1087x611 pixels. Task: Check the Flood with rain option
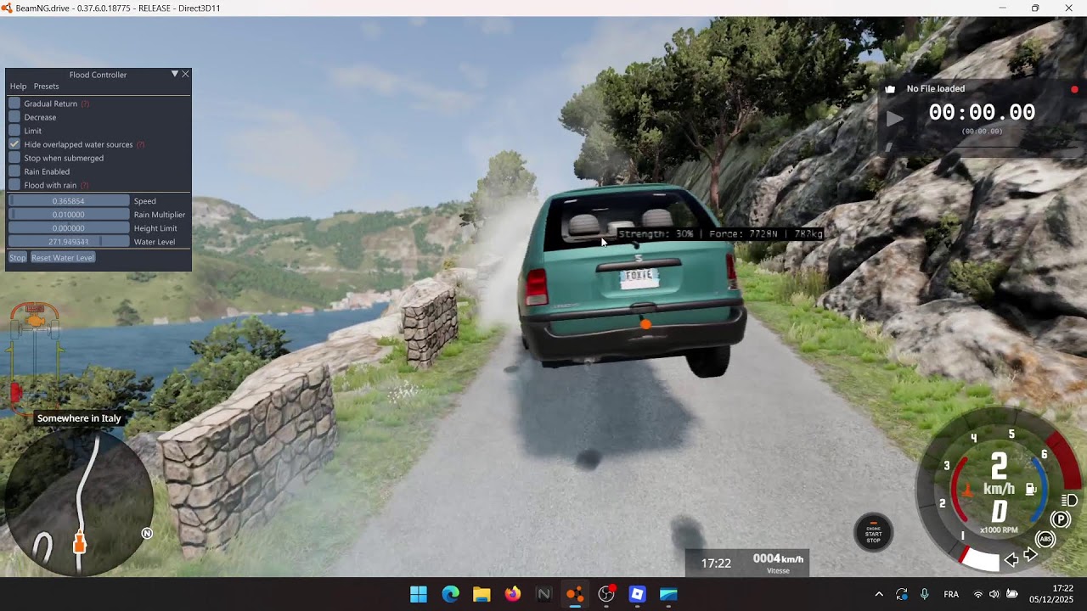point(14,185)
